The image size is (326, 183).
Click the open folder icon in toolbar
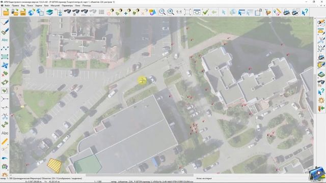point(6,12)
